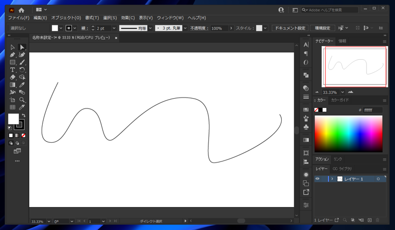
Task: Open arrange documents workspace dropdown
Action: pos(41,10)
